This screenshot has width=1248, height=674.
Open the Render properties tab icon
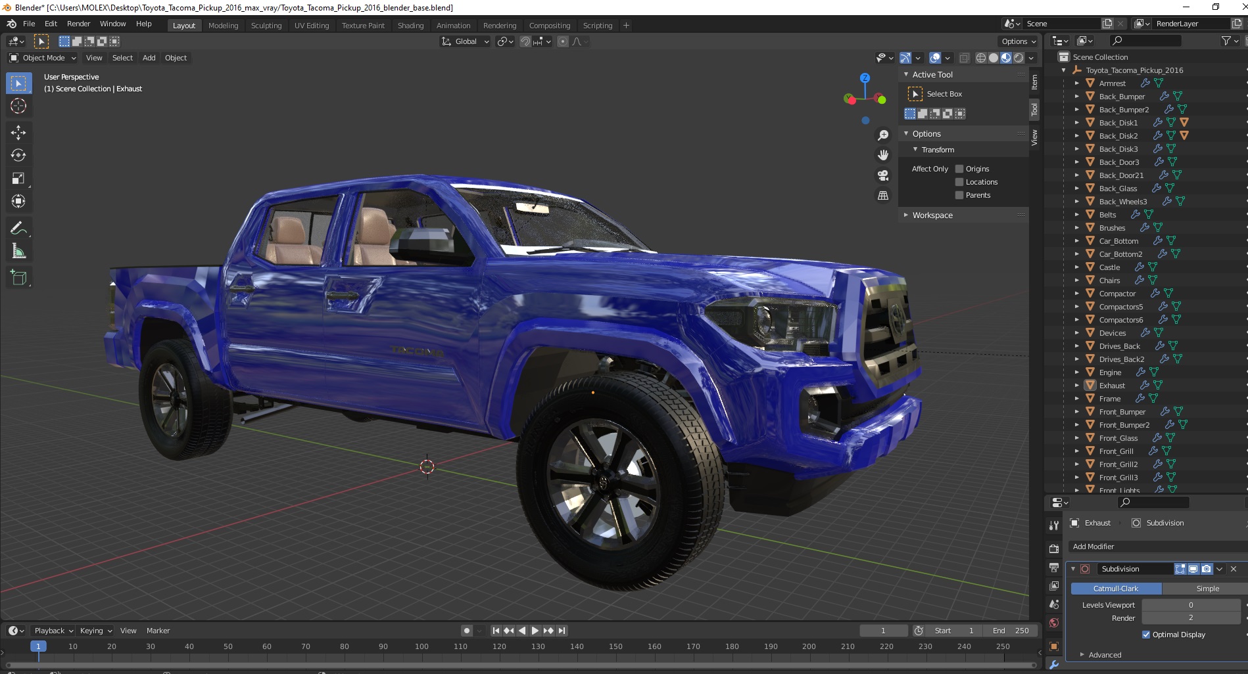1054,549
